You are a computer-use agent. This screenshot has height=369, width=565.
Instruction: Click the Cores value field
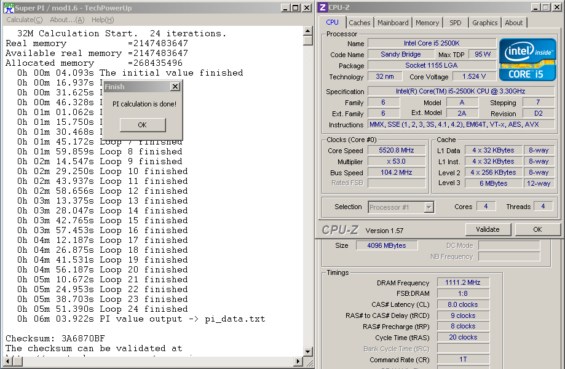(x=486, y=207)
